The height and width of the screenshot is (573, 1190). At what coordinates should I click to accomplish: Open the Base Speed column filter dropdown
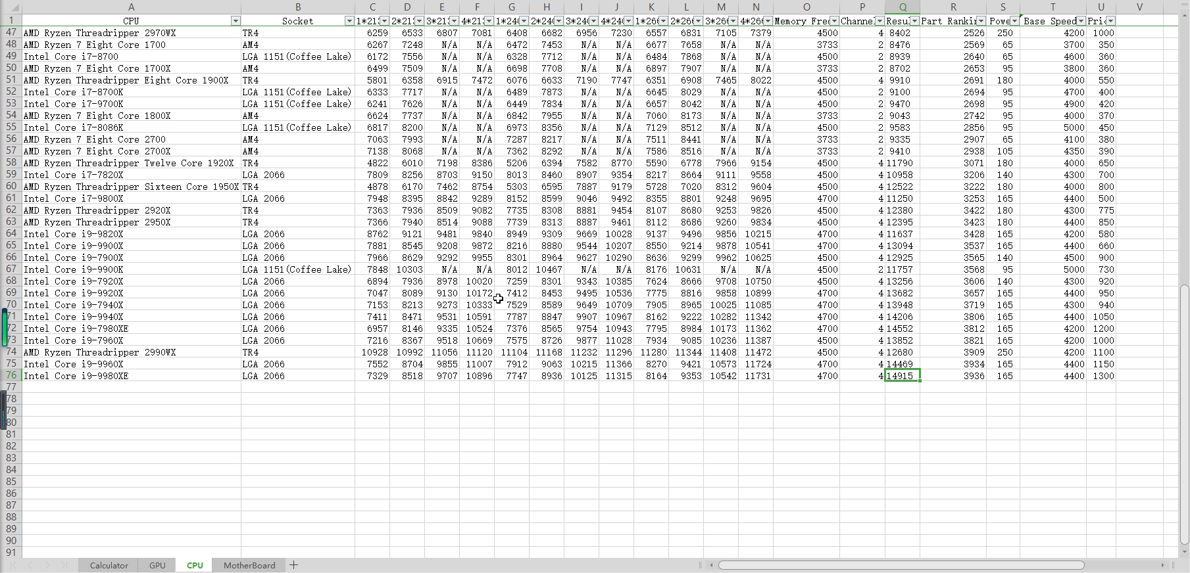point(1081,21)
